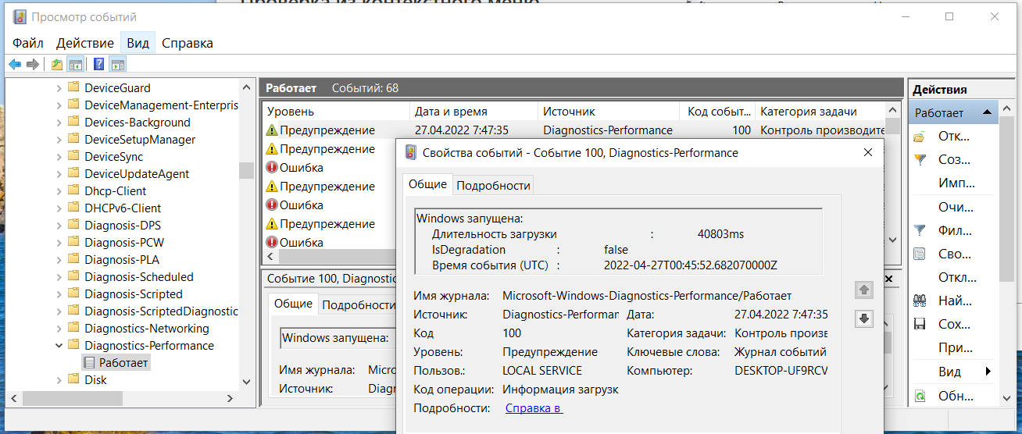Click the warning icon of the 7:47:35 event

point(272,130)
